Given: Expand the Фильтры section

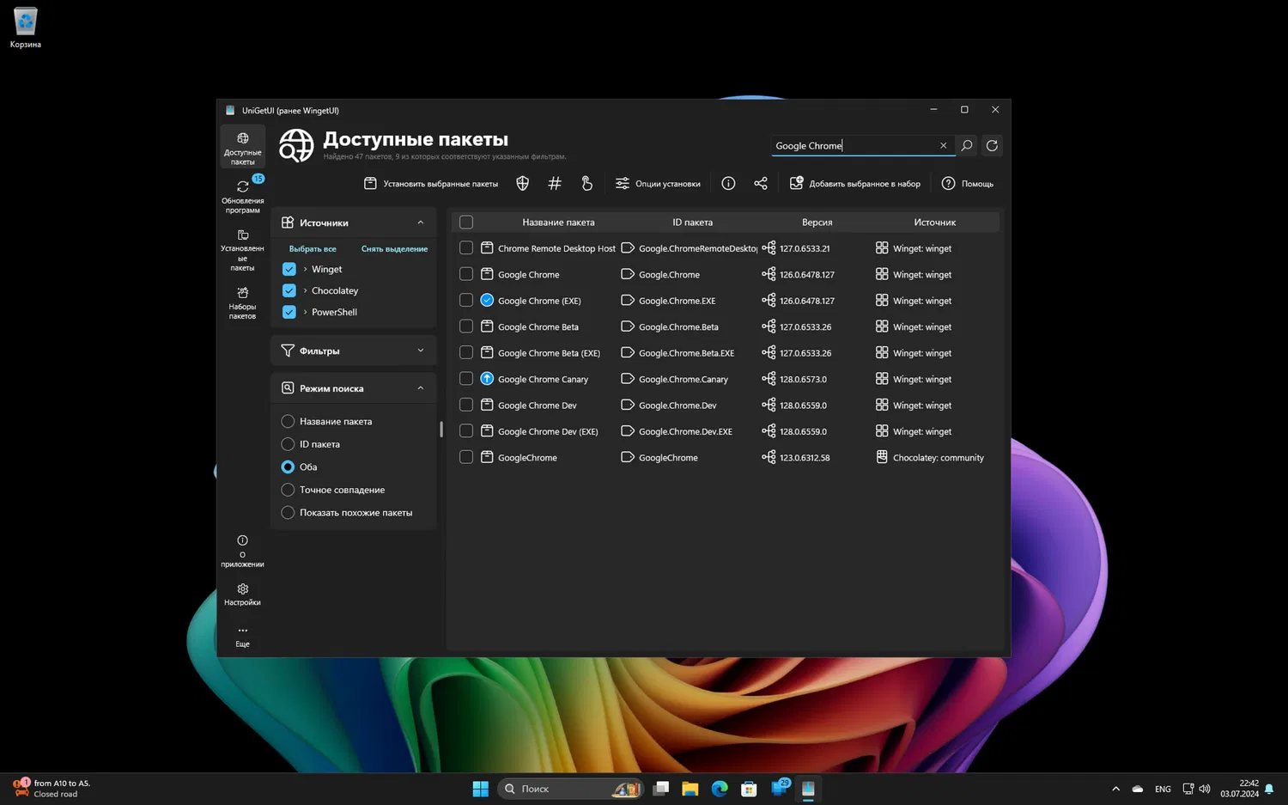Looking at the screenshot, I should (x=420, y=351).
